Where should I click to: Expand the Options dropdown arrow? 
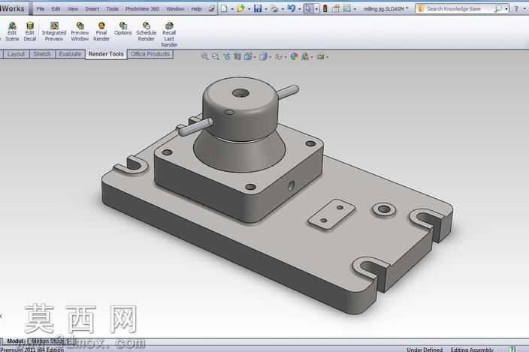(x=355, y=9)
